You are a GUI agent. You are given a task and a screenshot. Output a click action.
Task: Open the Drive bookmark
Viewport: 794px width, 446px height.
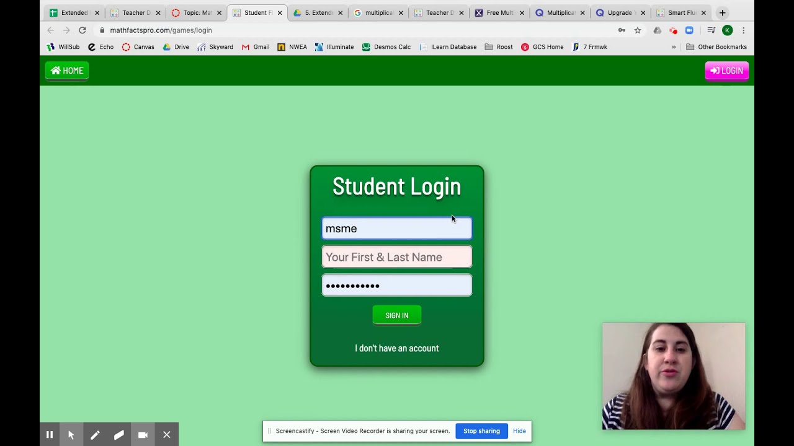click(176, 47)
